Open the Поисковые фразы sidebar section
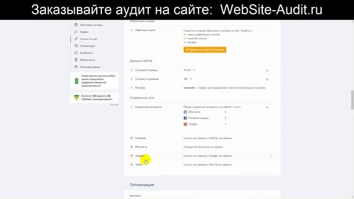 point(90,67)
